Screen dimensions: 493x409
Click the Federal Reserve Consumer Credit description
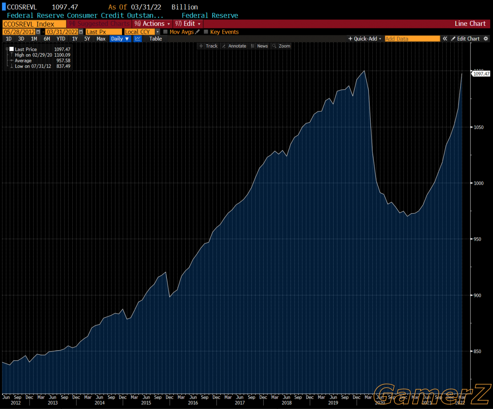85,16
